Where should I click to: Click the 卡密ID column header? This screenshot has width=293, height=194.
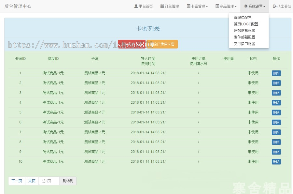point(21,59)
